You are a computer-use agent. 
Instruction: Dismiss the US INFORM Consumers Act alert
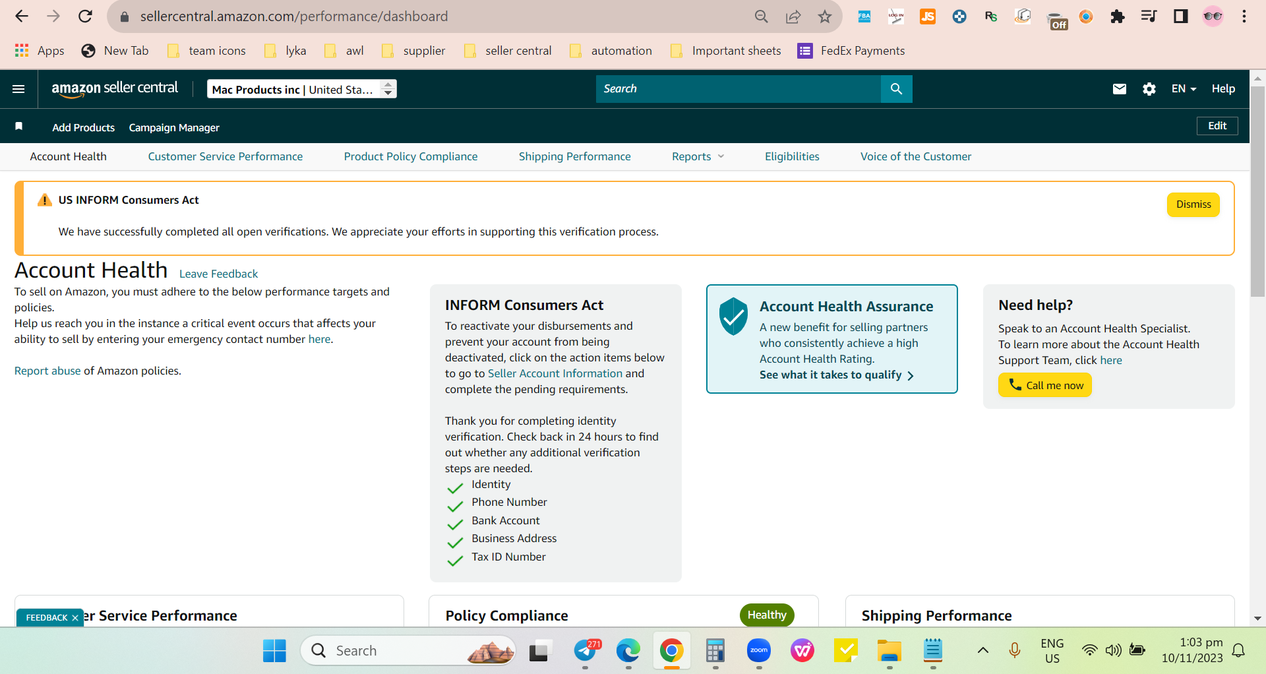[1193, 204]
